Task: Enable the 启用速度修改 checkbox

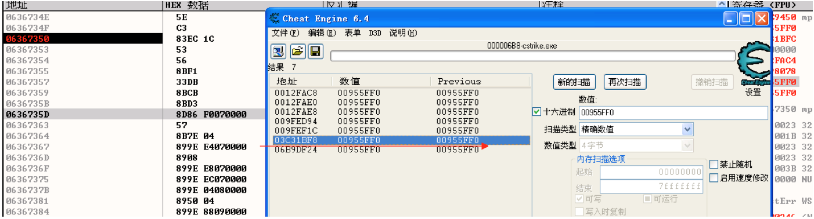Action: click(x=714, y=178)
